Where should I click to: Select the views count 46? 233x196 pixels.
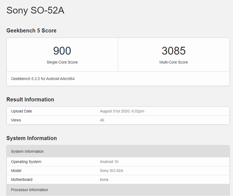102,120
